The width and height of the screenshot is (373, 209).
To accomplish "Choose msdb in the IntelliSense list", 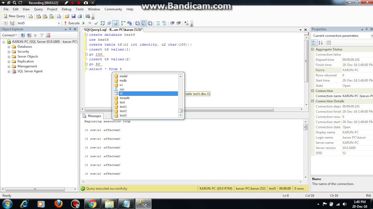I will (146, 81).
